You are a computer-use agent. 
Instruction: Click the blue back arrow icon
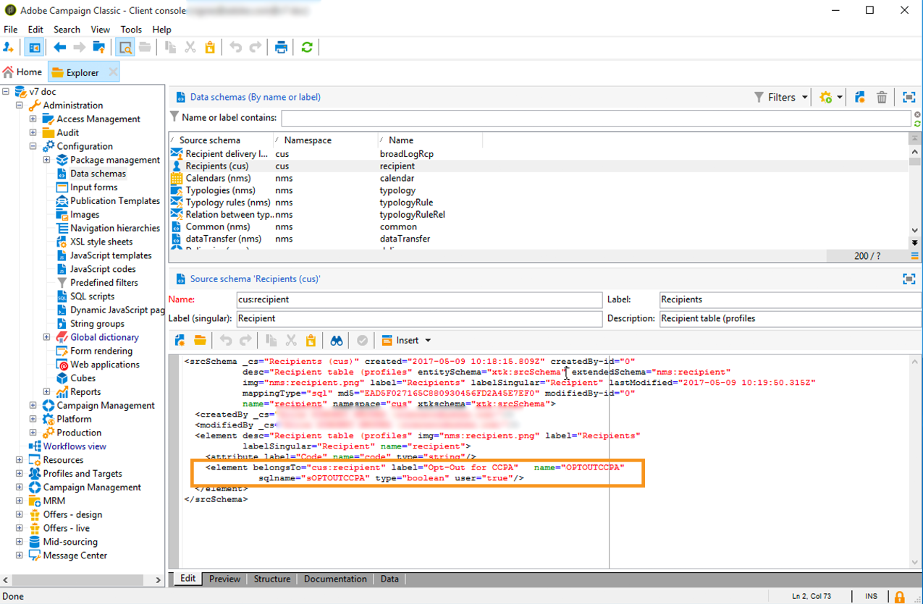[x=60, y=48]
